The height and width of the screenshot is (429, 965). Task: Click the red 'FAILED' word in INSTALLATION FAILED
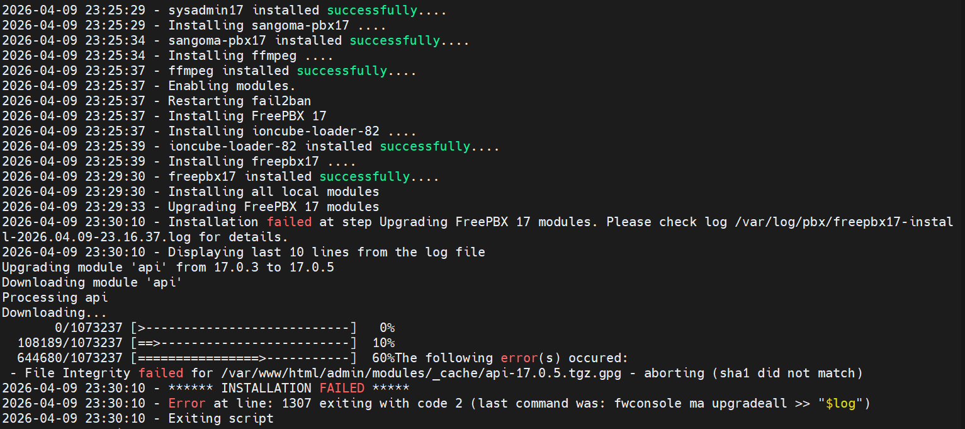click(x=341, y=388)
